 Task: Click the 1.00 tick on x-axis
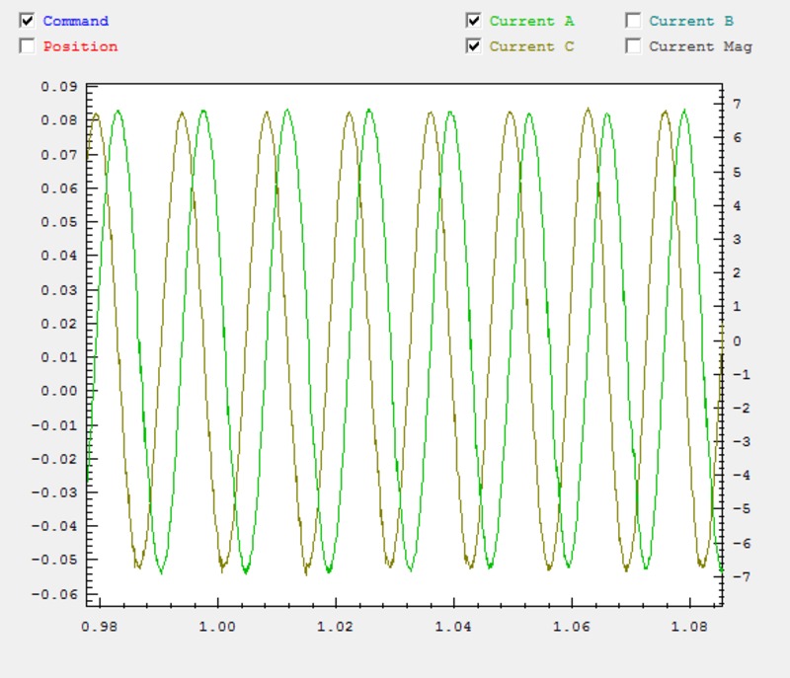click(x=217, y=626)
